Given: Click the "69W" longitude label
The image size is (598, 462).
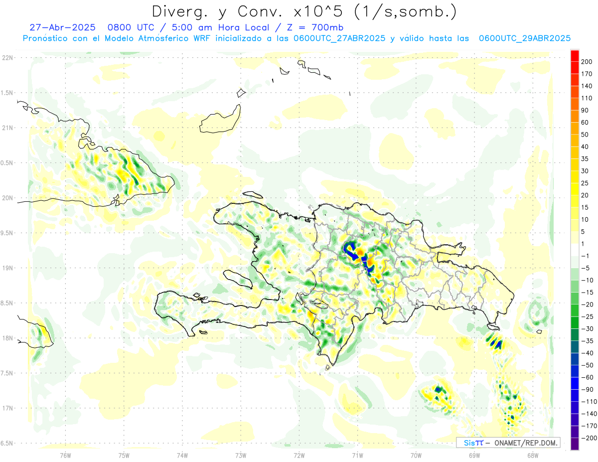Looking at the screenshot, I should point(474,455).
